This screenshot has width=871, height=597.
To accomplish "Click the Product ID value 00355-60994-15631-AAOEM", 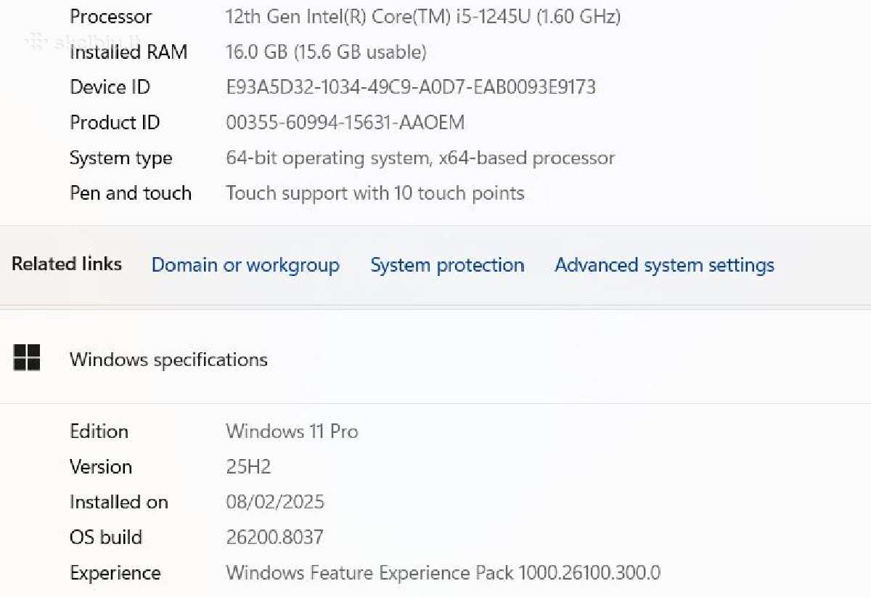I will pos(345,123).
